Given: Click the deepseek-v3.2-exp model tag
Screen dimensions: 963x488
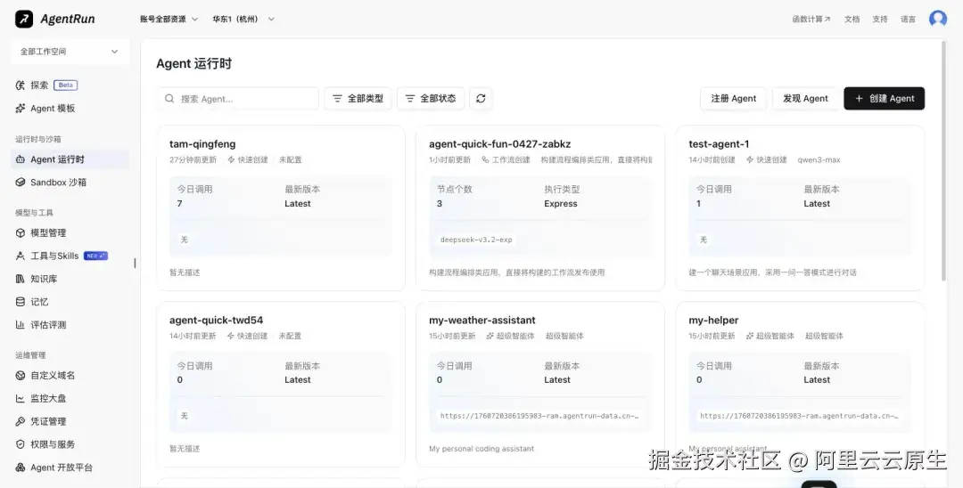Looking at the screenshot, I should pyautogui.click(x=476, y=240).
